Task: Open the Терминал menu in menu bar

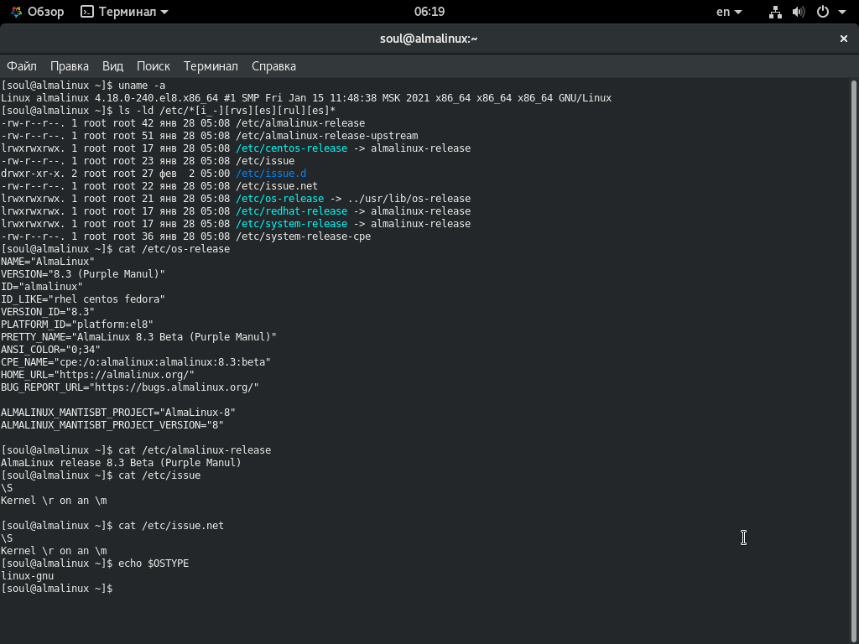Action: click(211, 66)
